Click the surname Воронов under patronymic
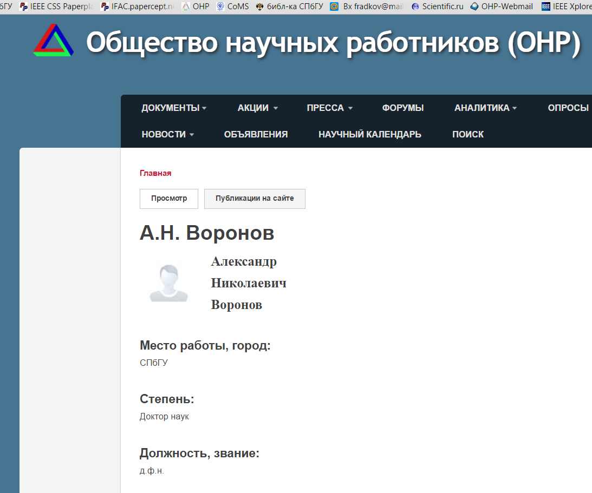Image resolution: width=592 pixels, height=493 pixels. [236, 304]
